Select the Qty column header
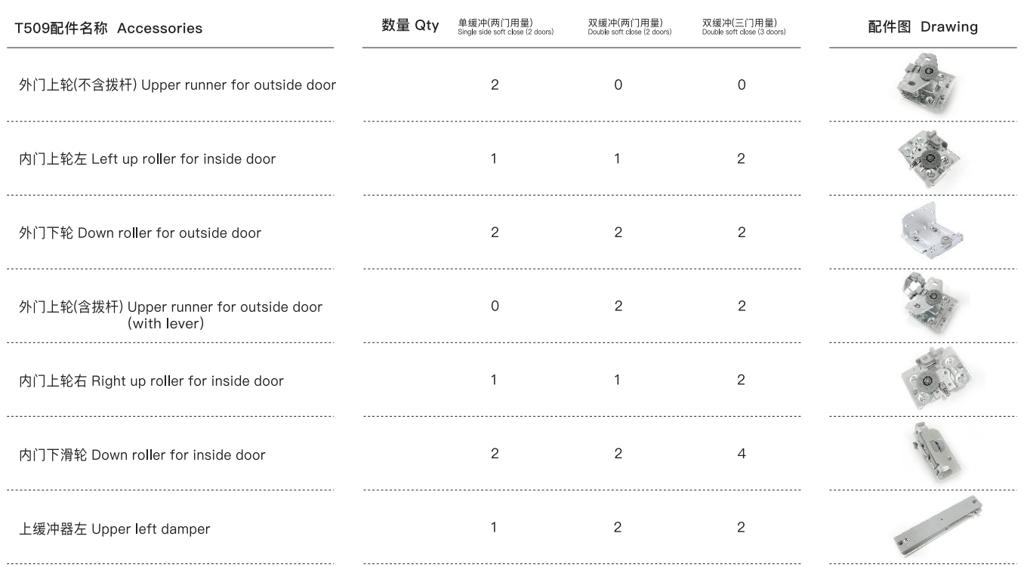This screenshot has height=567, width=1030. [x=410, y=26]
